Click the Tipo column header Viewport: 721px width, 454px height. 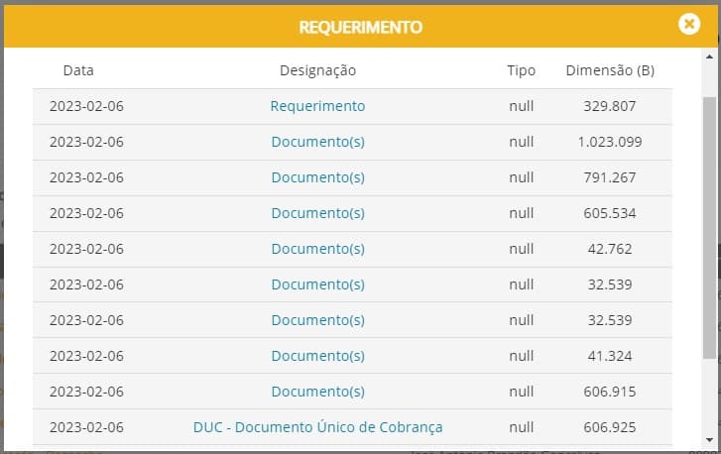(x=521, y=70)
